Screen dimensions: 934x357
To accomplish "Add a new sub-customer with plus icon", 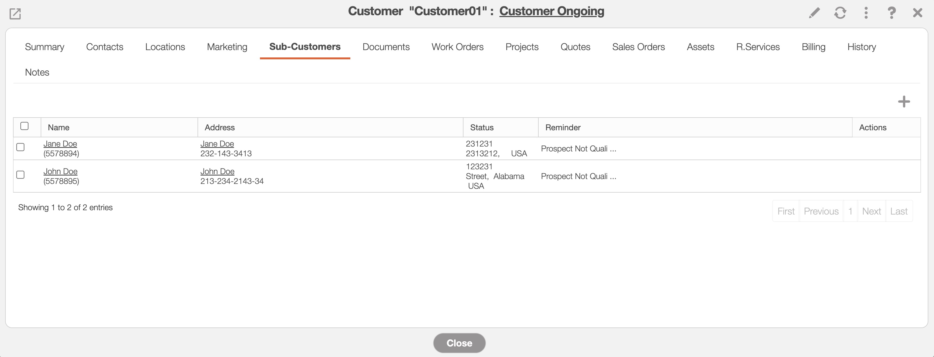I will [x=904, y=102].
